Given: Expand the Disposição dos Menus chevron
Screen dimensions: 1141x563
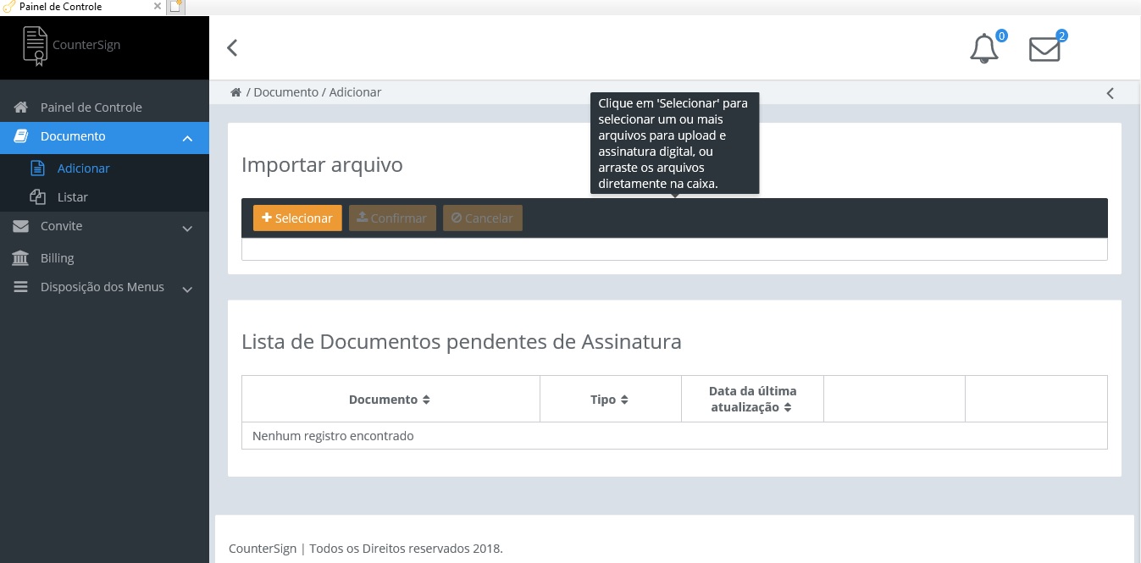Looking at the screenshot, I should [187, 289].
